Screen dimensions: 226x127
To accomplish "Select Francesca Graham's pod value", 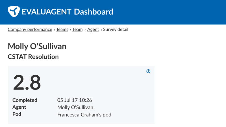I will tap(84, 115).
